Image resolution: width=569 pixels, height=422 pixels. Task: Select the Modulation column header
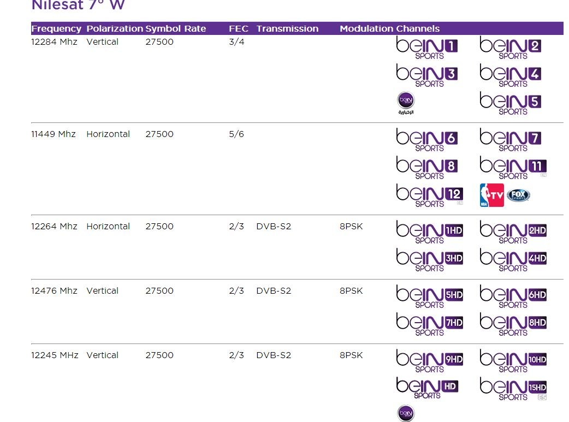click(366, 29)
